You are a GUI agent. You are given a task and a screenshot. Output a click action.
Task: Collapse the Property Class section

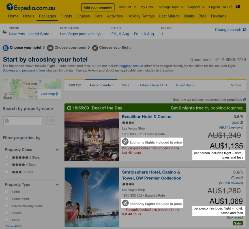[x=57, y=150]
